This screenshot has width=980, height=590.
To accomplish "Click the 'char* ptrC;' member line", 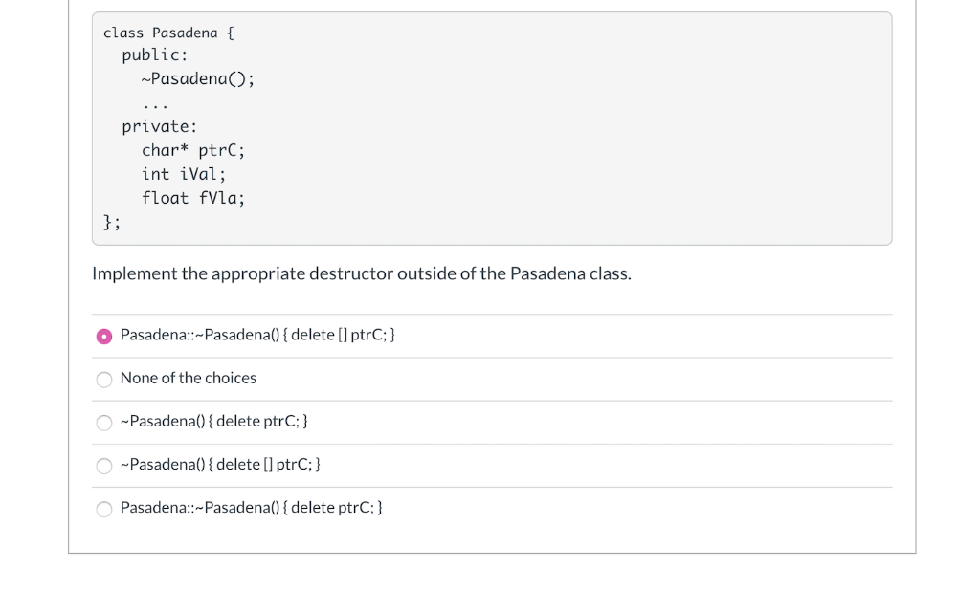I will coord(193,150).
